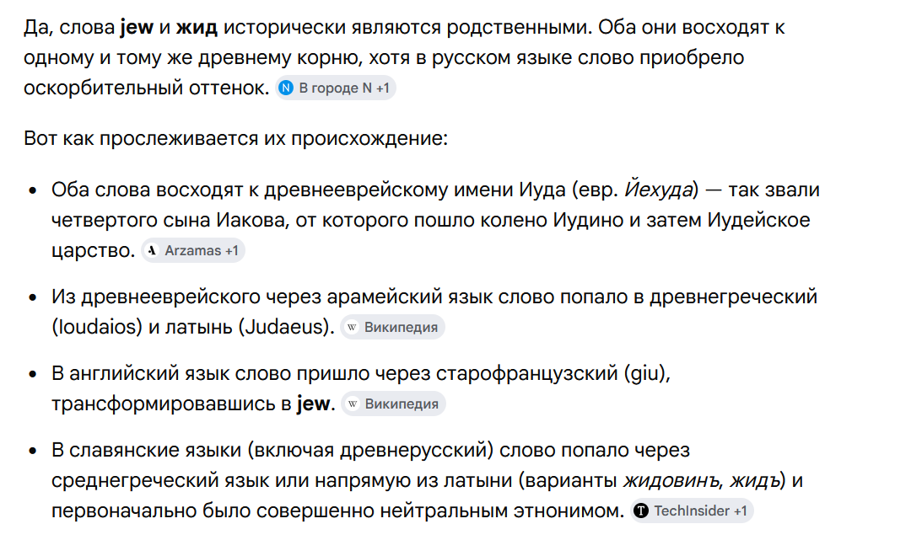
Task: Click the blue N source icon
Action: point(286,88)
